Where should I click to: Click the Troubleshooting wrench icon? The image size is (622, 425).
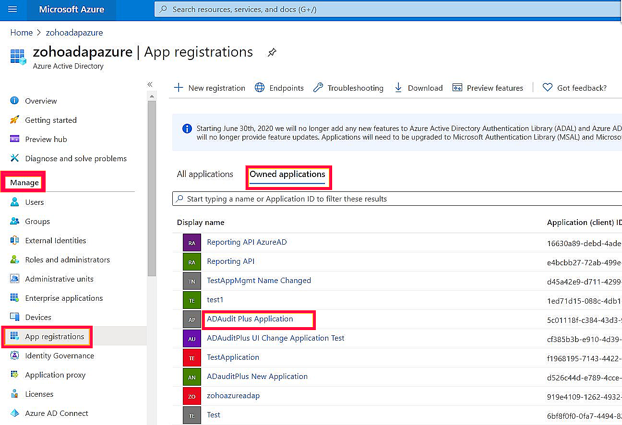pyautogui.click(x=318, y=88)
